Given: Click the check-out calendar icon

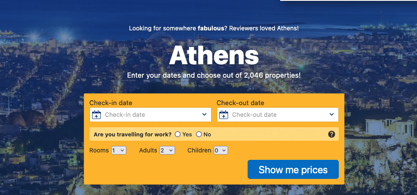Looking at the screenshot, I should pos(224,115).
